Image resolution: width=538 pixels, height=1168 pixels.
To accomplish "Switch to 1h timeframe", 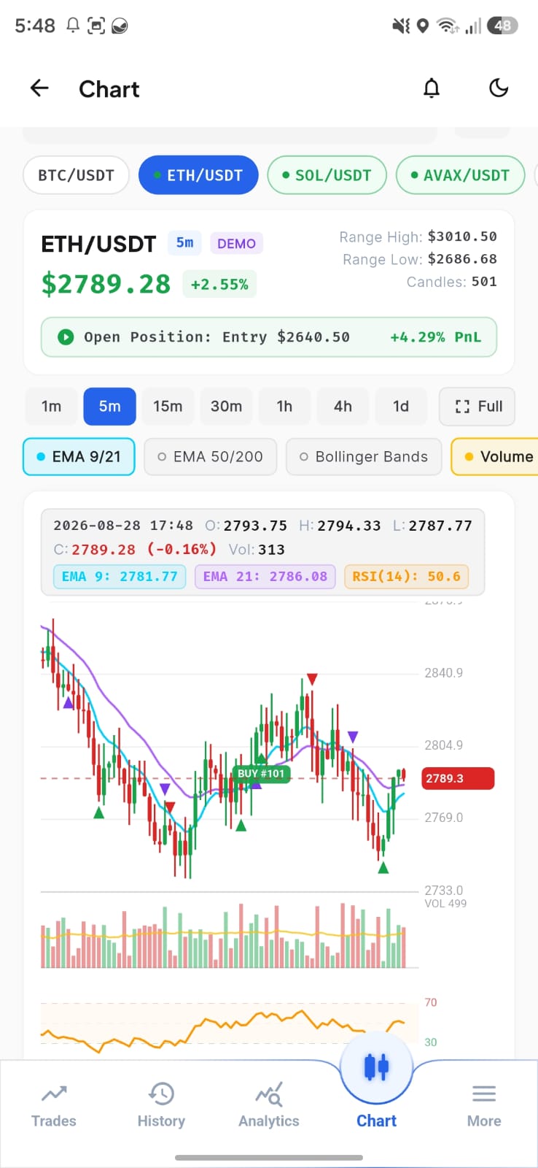I will click(284, 407).
